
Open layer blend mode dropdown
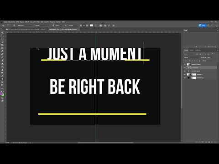(191, 57)
